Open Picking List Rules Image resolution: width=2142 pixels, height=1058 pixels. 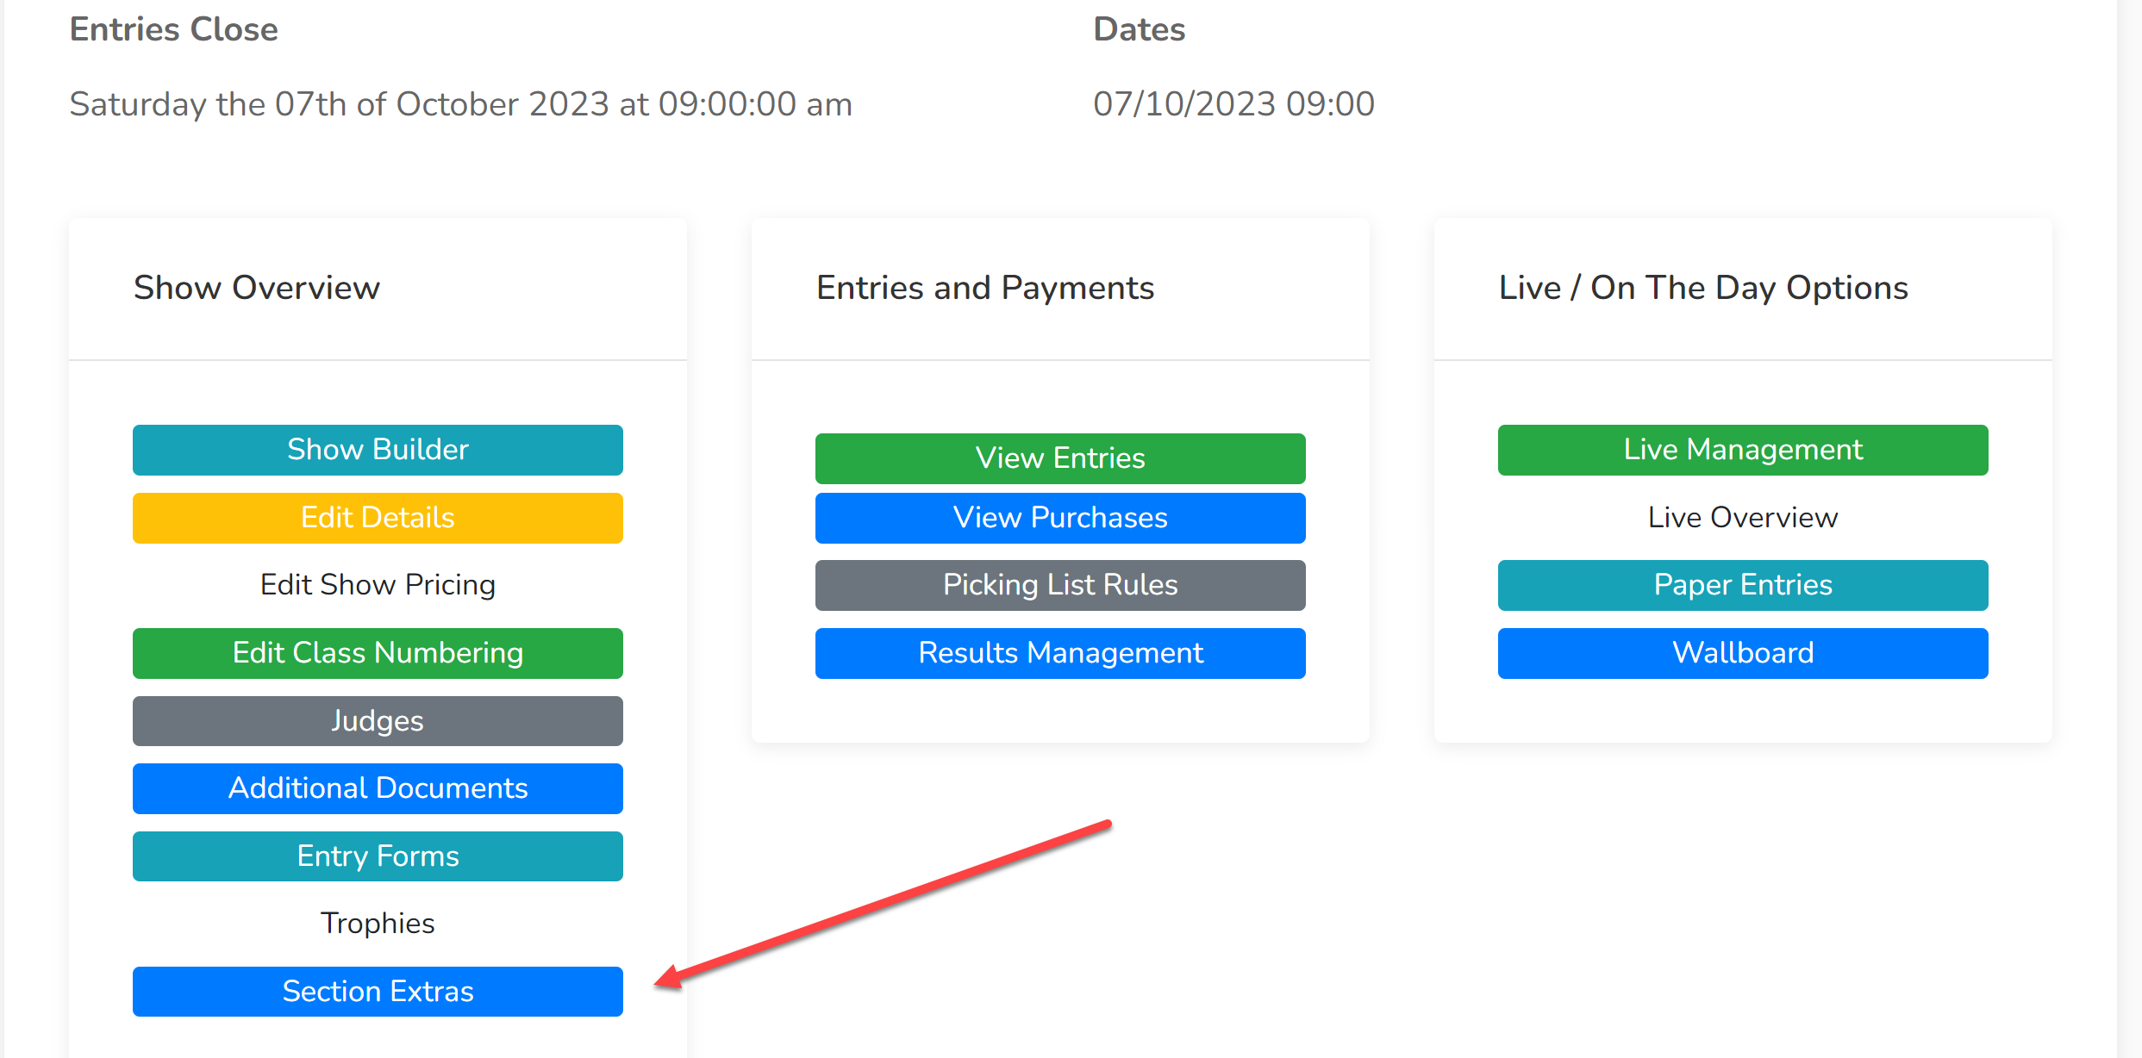coord(1060,585)
